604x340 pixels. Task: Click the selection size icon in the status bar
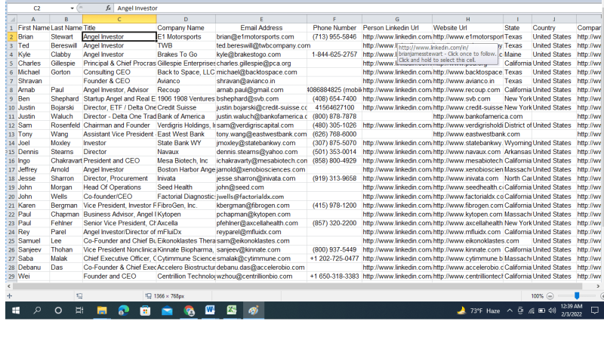tap(148, 296)
